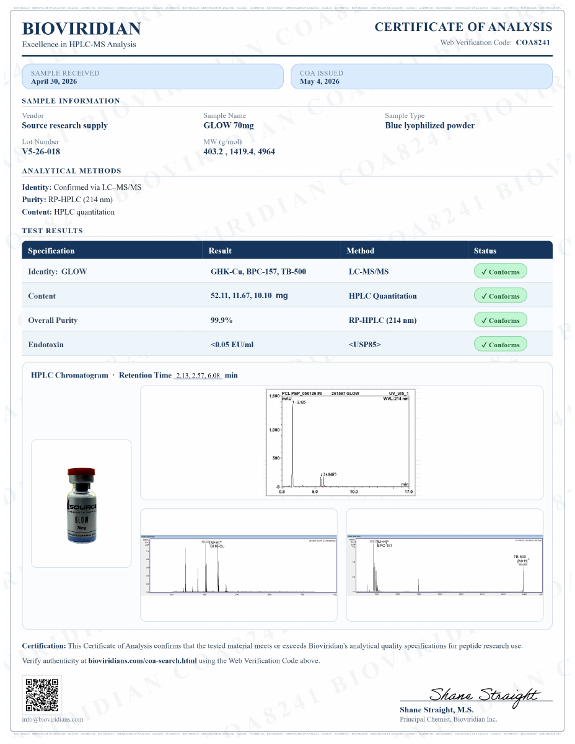Click retention time values 2.13, 2.57, 6.08

(x=199, y=376)
